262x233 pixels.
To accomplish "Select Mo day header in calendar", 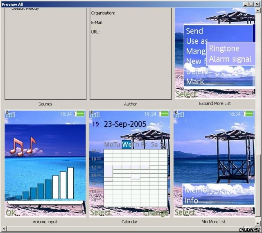I will 108,144.
